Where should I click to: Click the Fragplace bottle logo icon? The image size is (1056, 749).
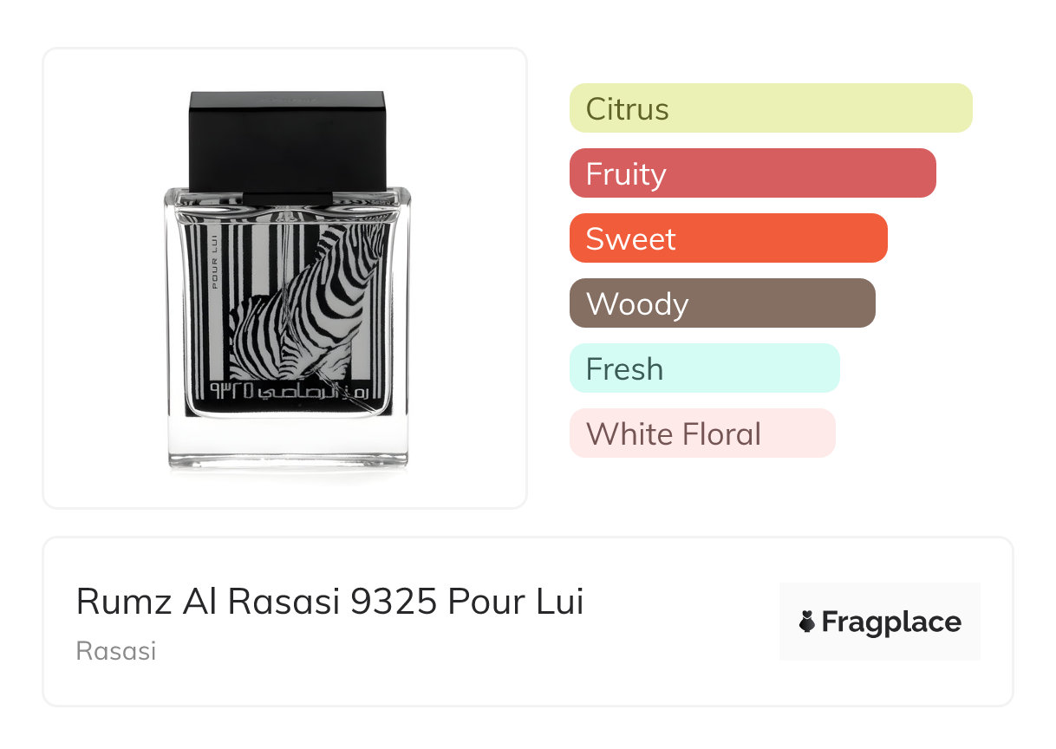click(x=807, y=622)
